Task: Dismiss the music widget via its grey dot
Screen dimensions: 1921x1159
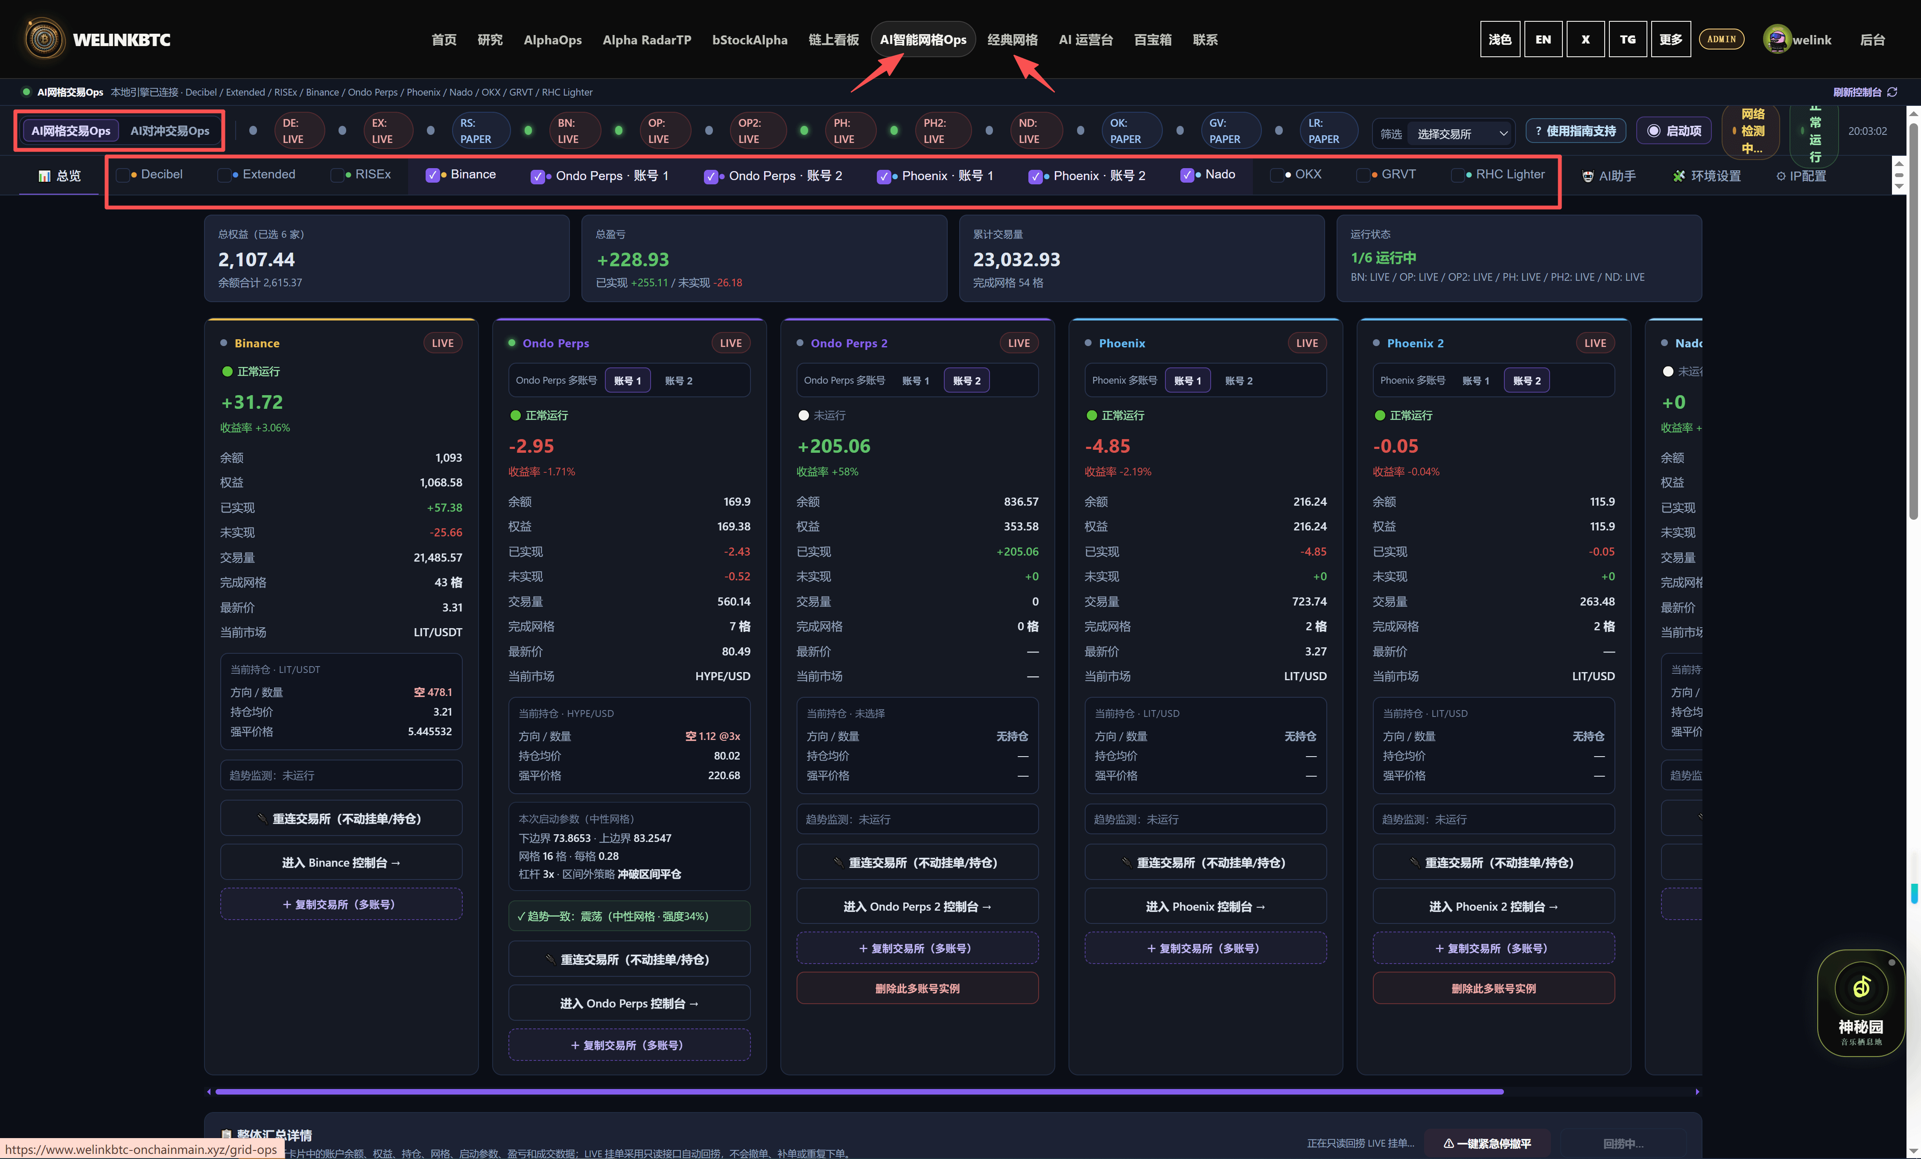Action: 1892,963
